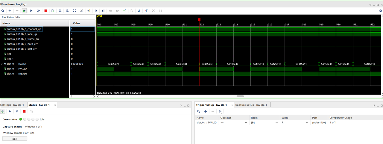The width and height of the screenshot is (383, 144).
Task: Click the Idle progress button
Action: click(15, 139)
